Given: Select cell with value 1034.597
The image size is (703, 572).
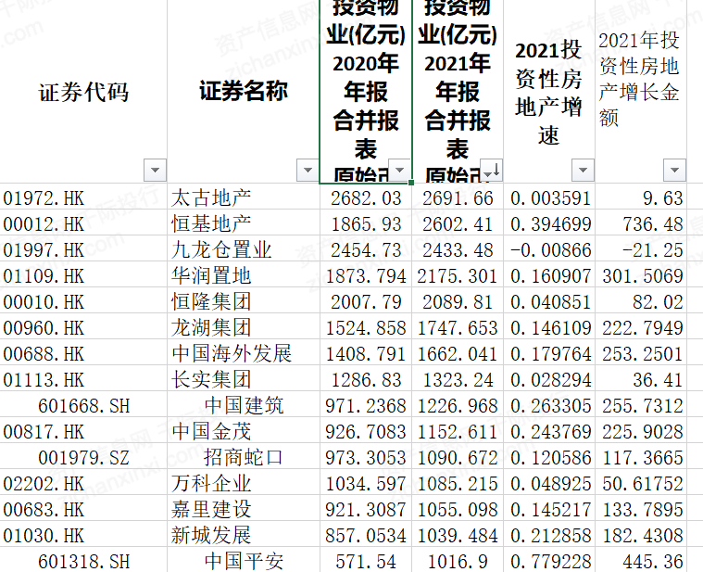Looking at the screenshot, I should coord(366,483).
